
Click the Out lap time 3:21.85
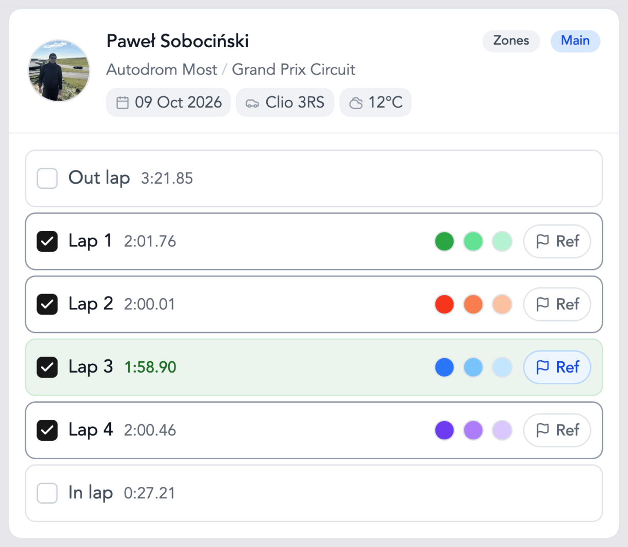(167, 179)
